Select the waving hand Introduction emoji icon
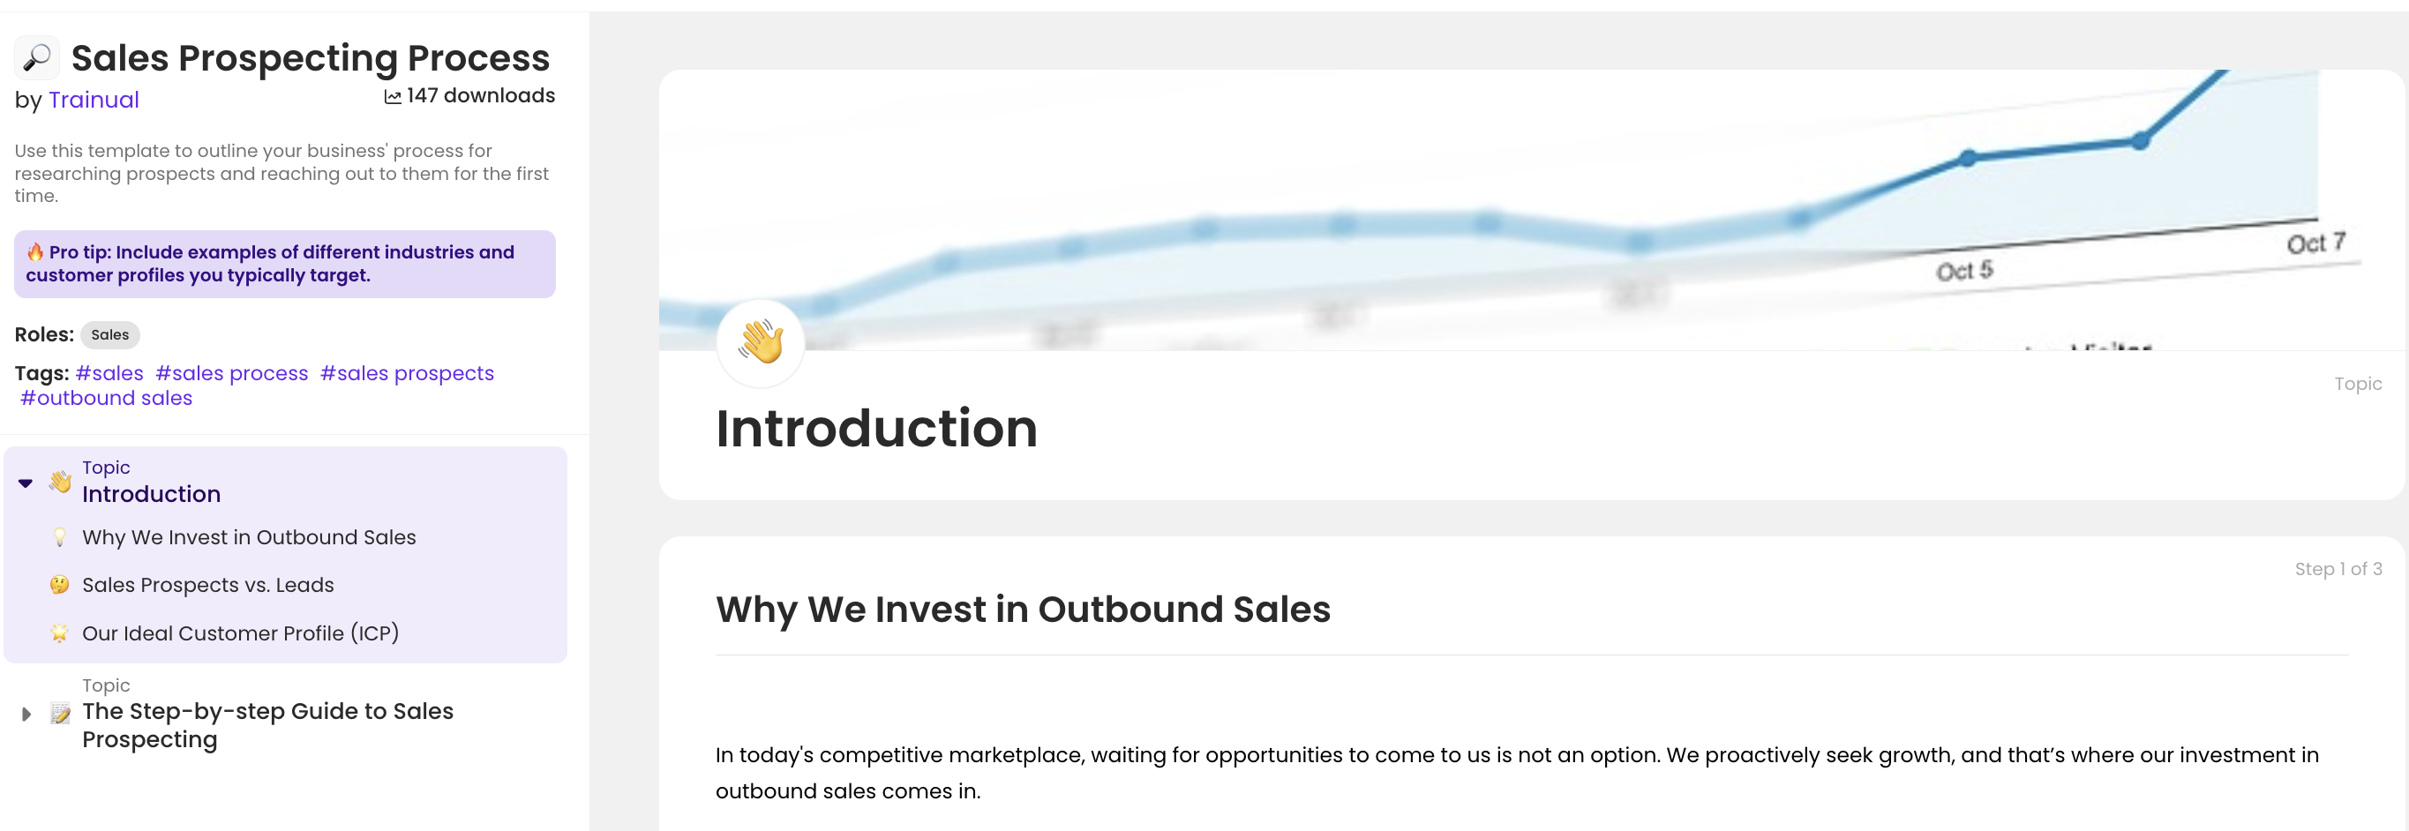The width and height of the screenshot is (2409, 831). pyautogui.click(x=59, y=483)
